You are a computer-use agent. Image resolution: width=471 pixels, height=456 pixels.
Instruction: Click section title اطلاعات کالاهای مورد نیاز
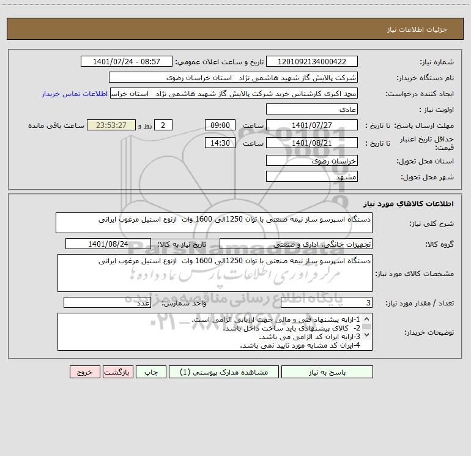[409, 204]
